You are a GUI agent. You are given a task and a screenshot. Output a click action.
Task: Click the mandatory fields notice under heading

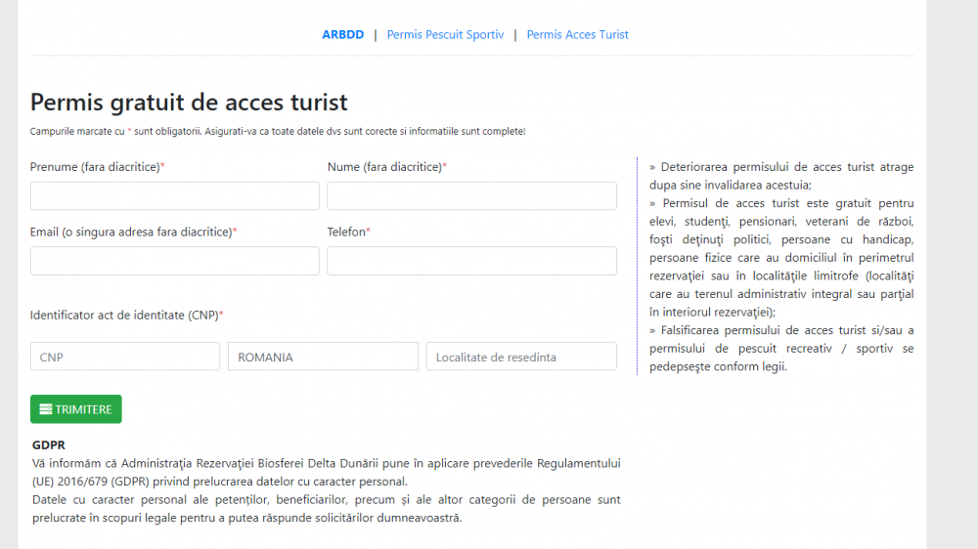click(278, 131)
